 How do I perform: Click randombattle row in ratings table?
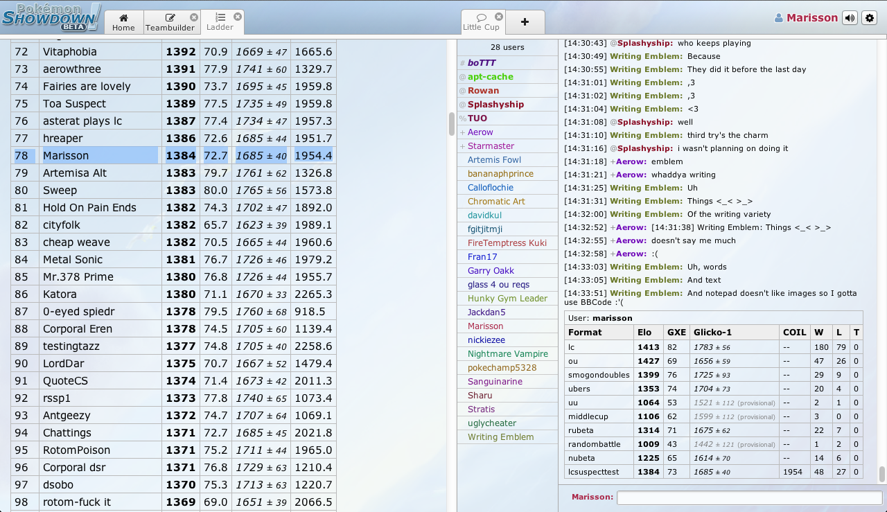pos(714,444)
